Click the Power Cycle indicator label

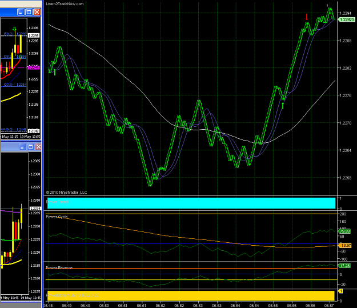tap(57, 217)
